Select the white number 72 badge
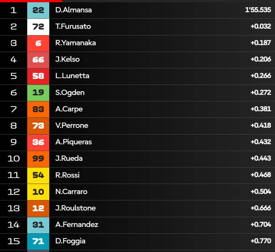 click(38, 27)
